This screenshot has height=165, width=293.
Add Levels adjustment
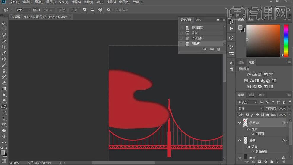255,75
